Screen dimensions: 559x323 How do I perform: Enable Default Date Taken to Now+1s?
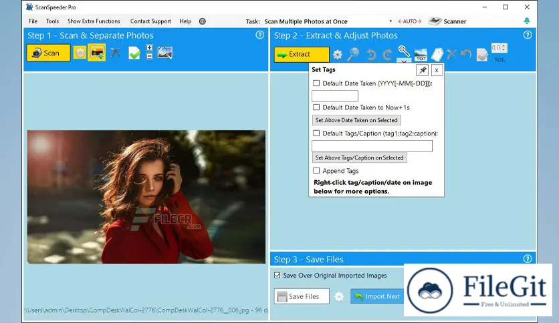coord(316,107)
